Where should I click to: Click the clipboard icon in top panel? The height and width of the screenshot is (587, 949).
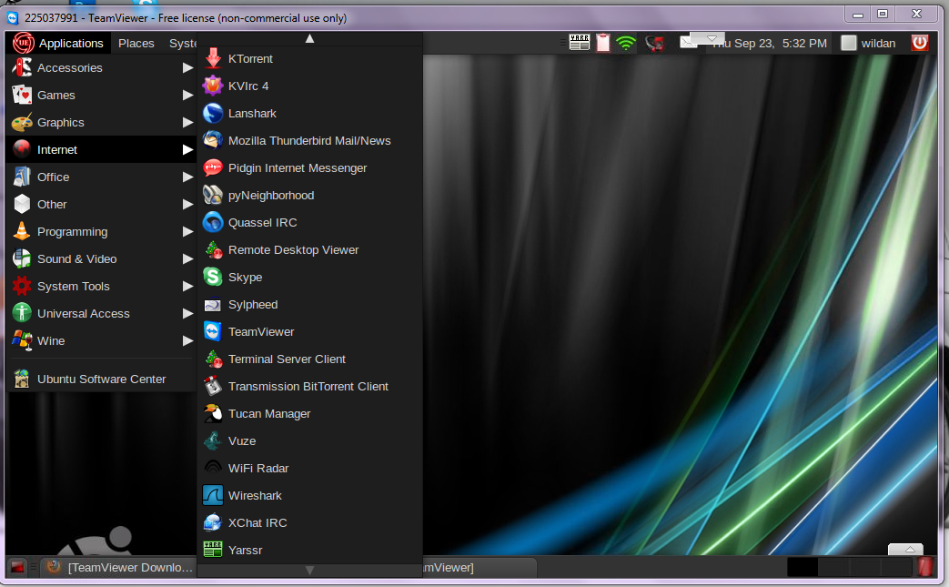click(603, 43)
